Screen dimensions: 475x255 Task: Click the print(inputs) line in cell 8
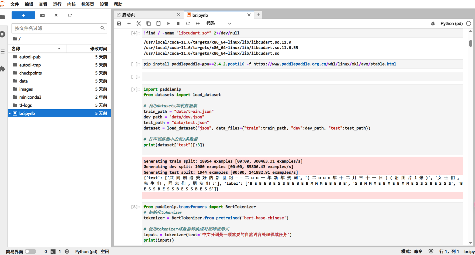pos(159,240)
